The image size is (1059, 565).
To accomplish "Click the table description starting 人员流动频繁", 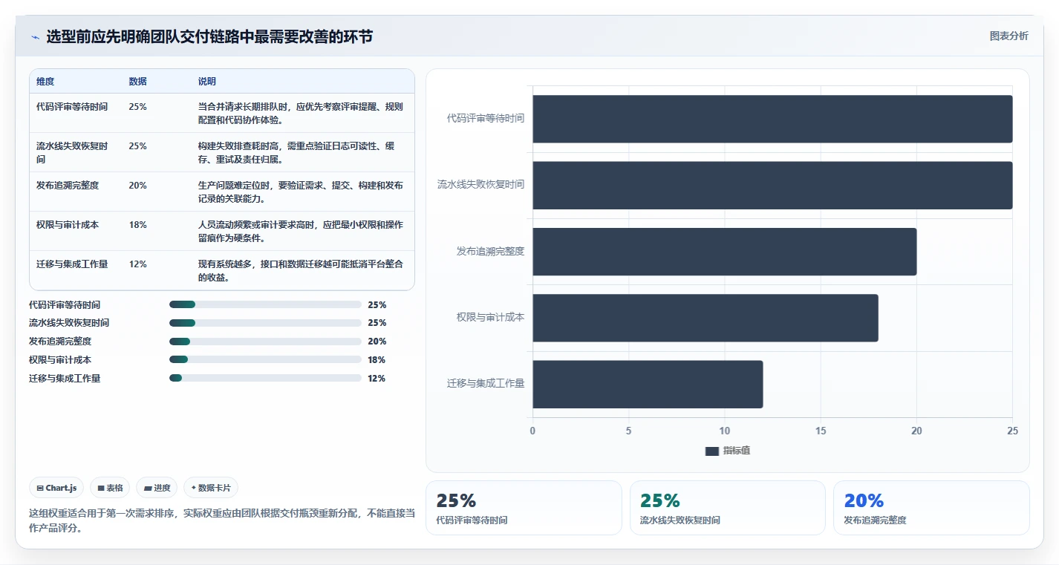I will (x=301, y=231).
